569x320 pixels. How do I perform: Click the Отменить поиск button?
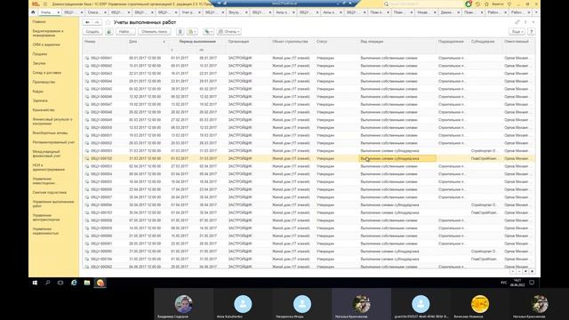tap(154, 32)
